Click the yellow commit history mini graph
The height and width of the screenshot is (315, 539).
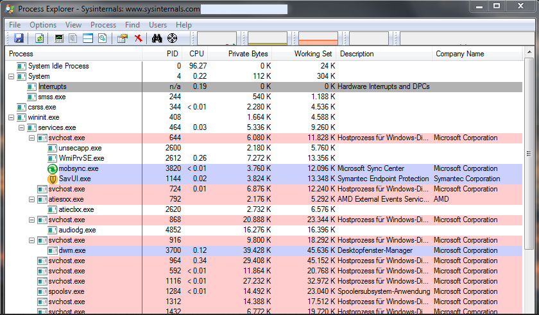coord(268,38)
